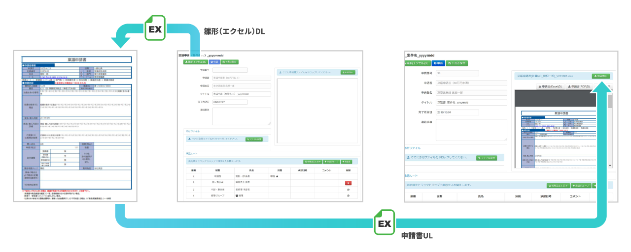Click the prohibited icon in approval route row 3
This screenshot has width=631, height=252.
coord(348,189)
